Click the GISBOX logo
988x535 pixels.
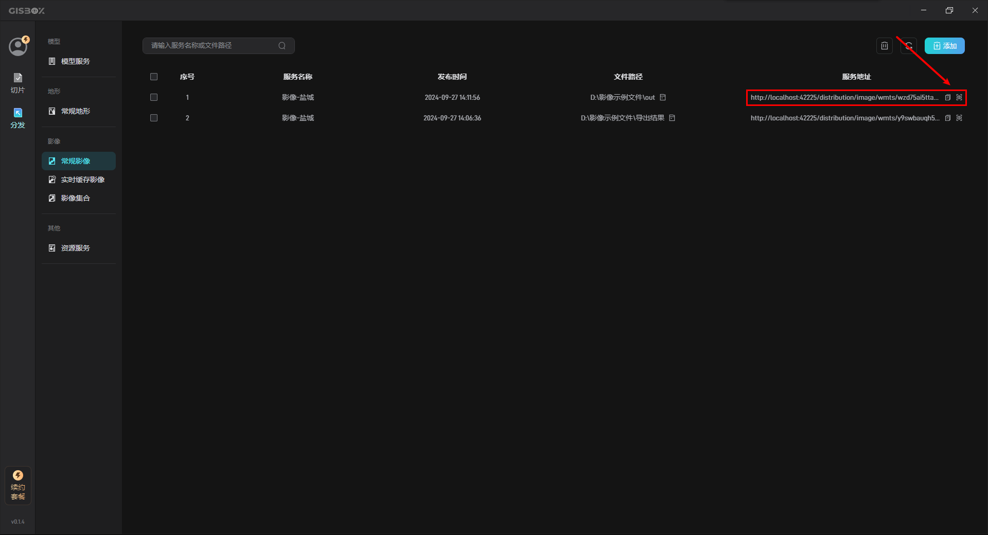coord(27,10)
